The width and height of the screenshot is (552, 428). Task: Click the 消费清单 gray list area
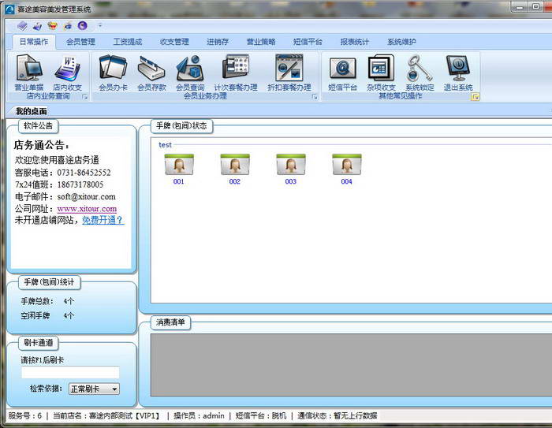352,365
